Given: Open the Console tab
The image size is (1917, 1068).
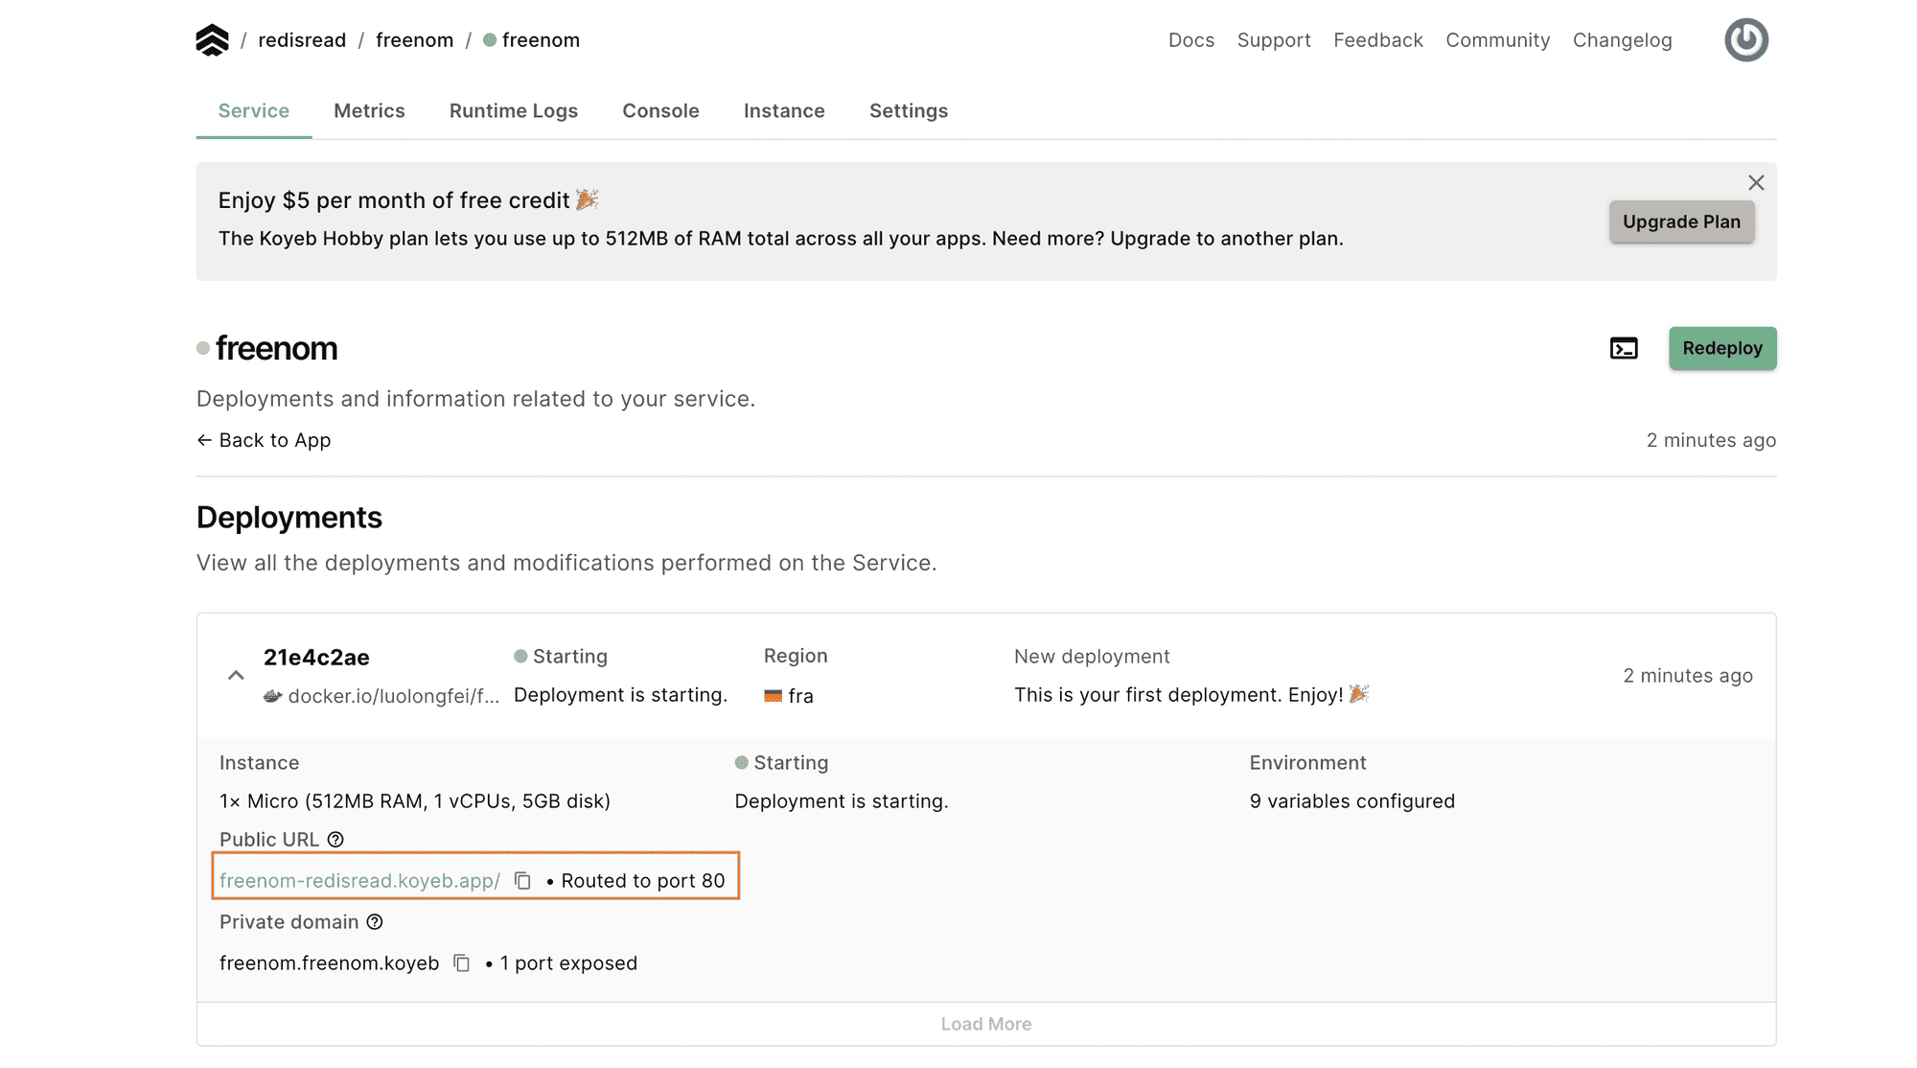Looking at the screenshot, I should tap(660, 110).
